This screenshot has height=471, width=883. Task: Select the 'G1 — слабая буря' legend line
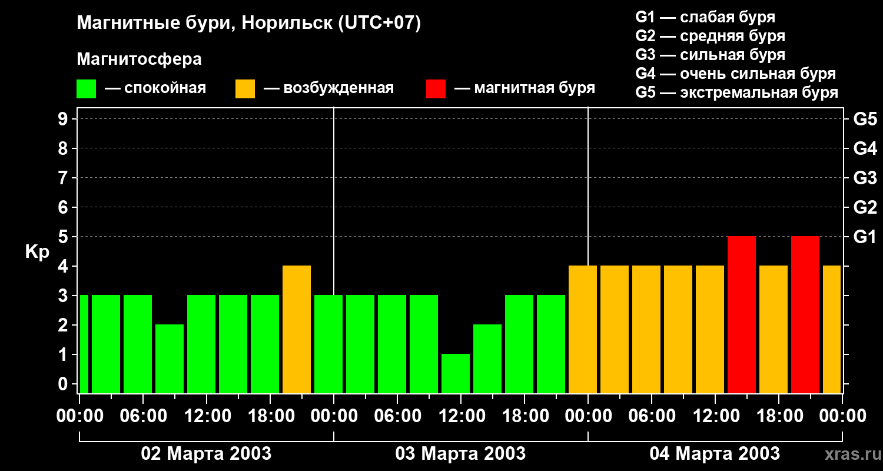click(705, 17)
